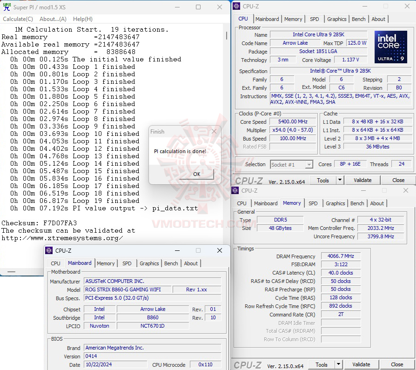The image size is (416, 370).
Task: Switch to the Graphics tab
Action: [336, 19]
